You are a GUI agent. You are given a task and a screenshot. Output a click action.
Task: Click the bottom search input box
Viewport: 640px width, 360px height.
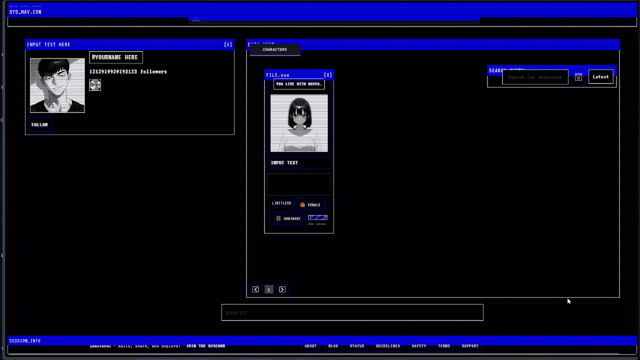click(352, 312)
